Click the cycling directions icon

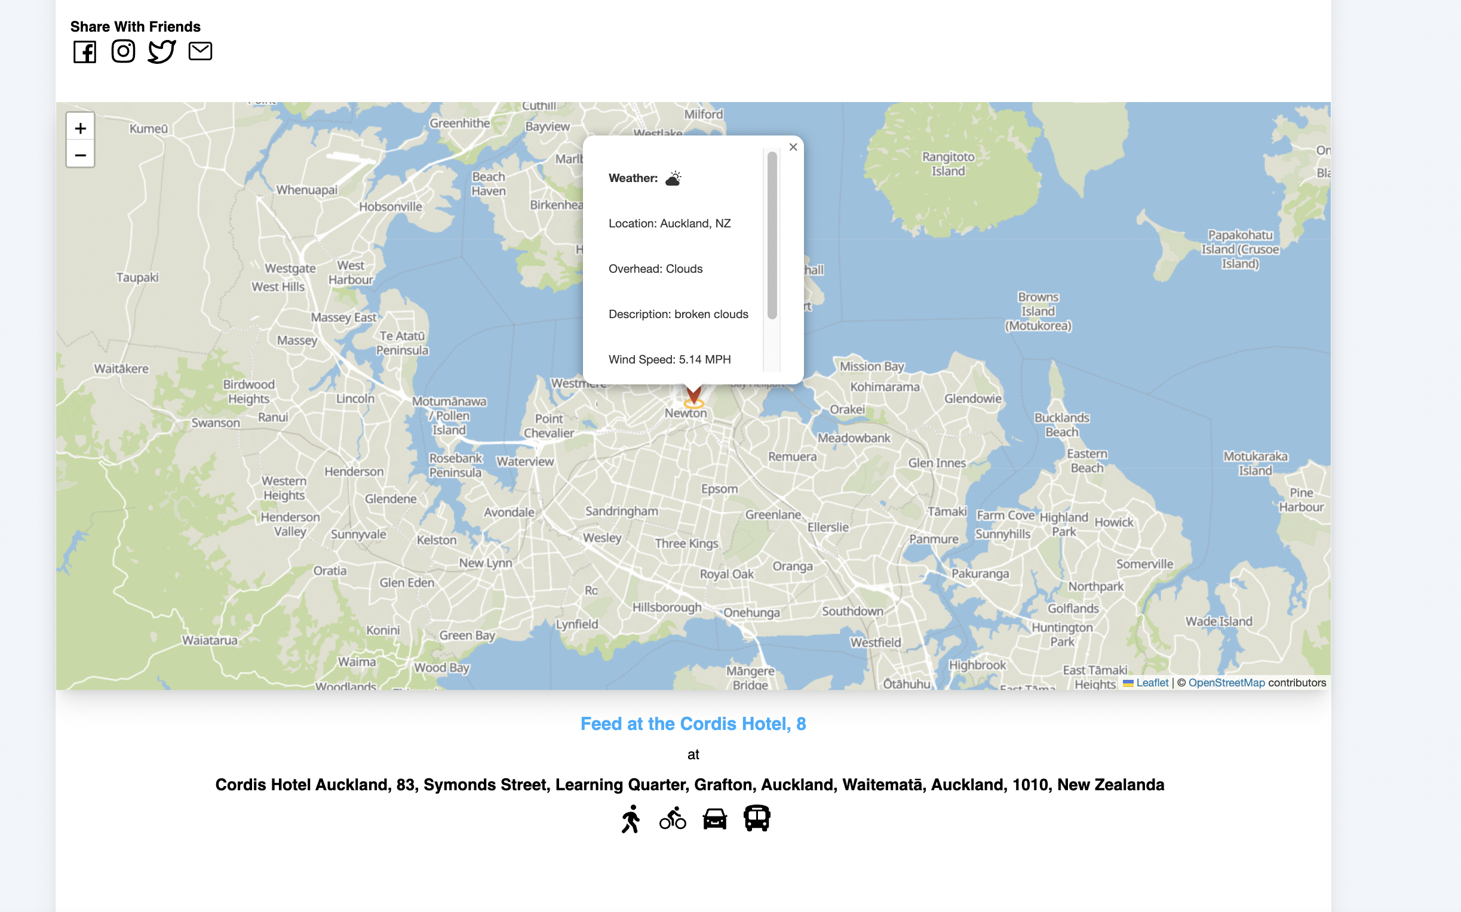click(x=673, y=818)
